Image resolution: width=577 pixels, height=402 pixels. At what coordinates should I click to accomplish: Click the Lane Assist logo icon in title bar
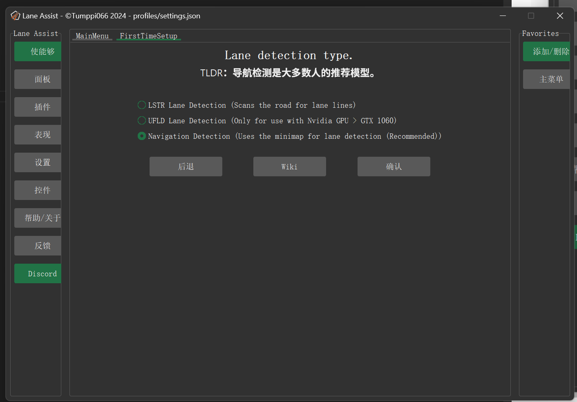coord(15,16)
